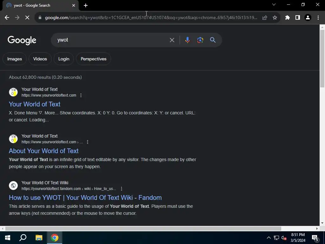
Task: Open options for first Your World of Text result
Action: pyautogui.click(x=81, y=95)
